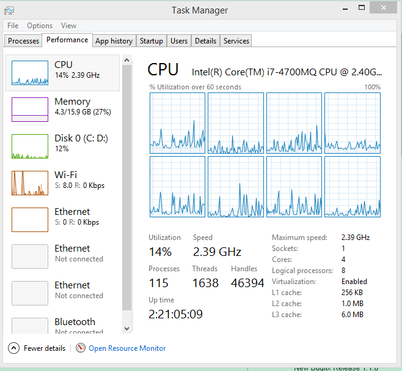Open the Resource Monitor link

coord(127,348)
